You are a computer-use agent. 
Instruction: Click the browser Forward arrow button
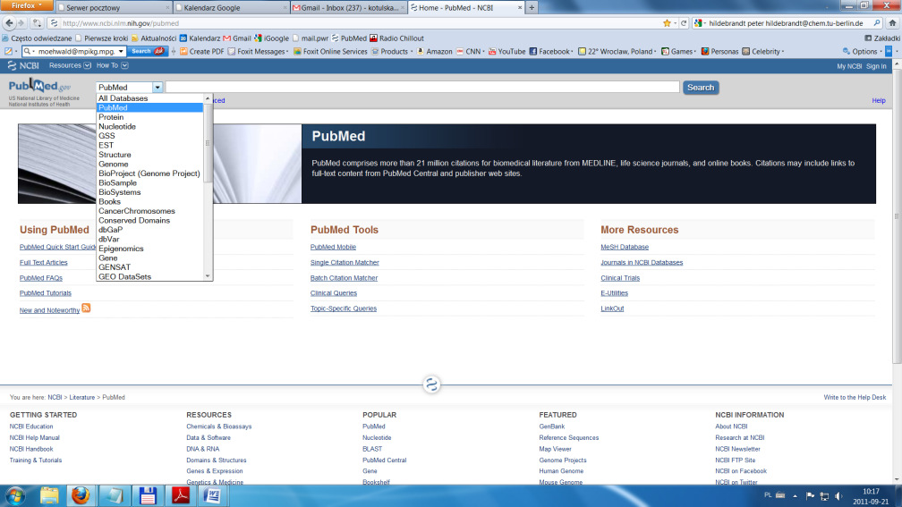(x=21, y=23)
